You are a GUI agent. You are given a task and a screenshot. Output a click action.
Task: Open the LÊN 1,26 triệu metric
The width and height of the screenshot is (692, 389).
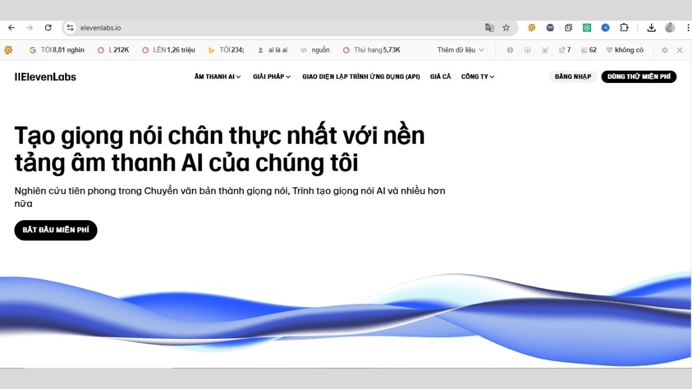coord(168,50)
